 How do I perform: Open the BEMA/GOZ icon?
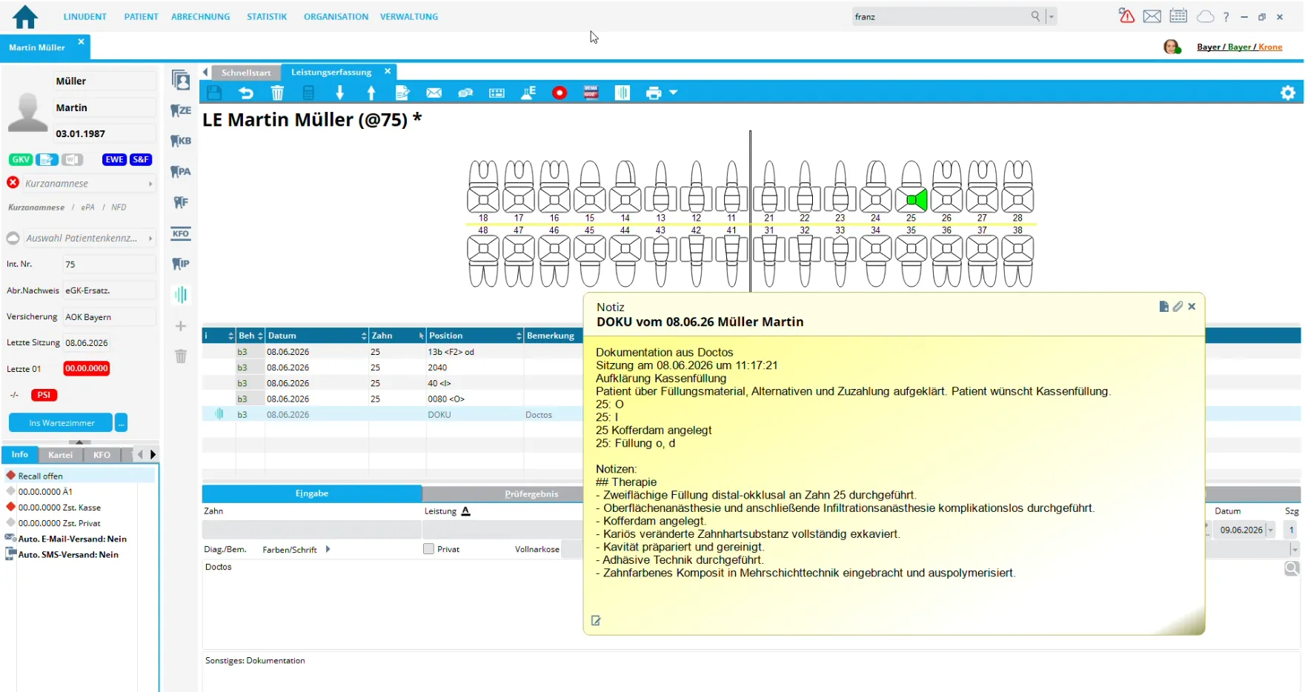[x=591, y=93]
